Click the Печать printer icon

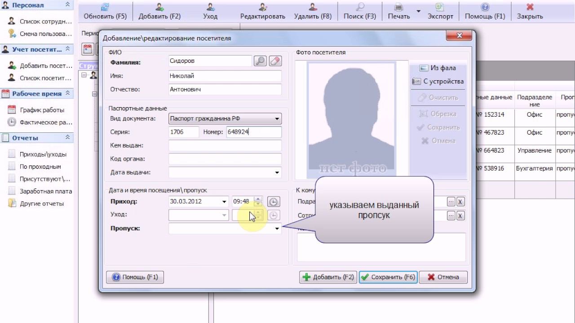pyautogui.click(x=398, y=7)
